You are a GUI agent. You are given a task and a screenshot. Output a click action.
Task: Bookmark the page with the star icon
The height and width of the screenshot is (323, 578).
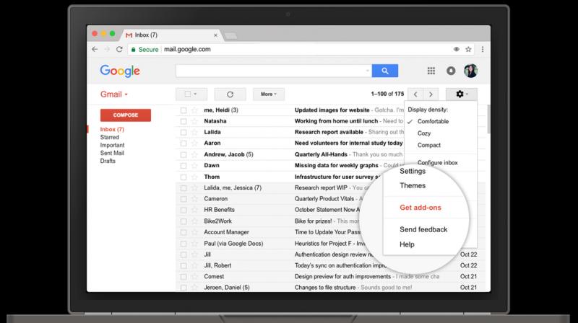[x=468, y=49]
